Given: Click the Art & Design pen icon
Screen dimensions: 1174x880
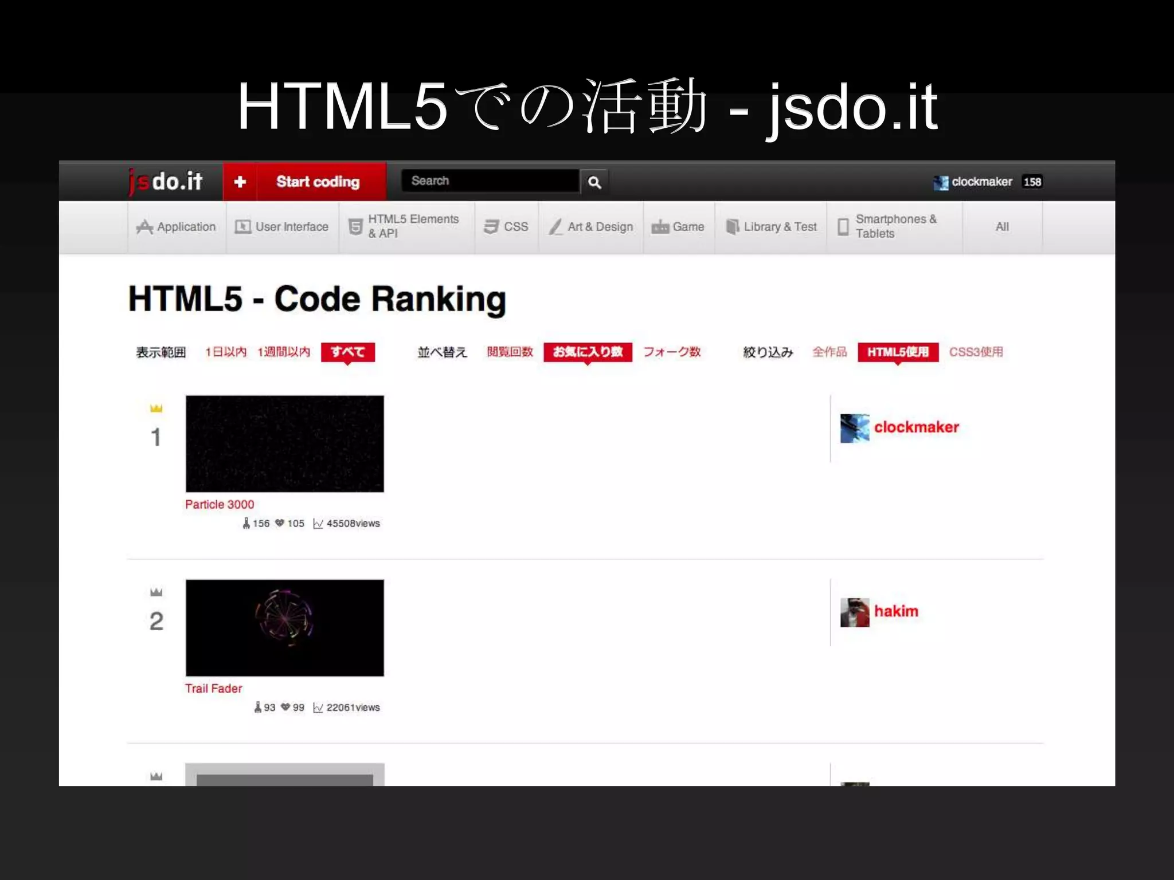Looking at the screenshot, I should coord(555,227).
